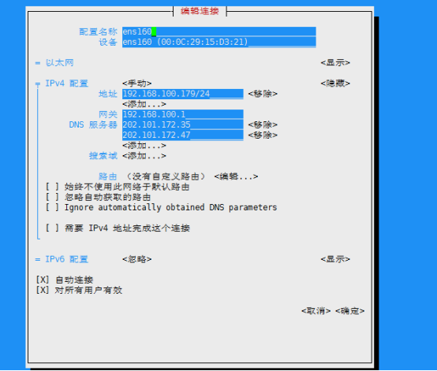This screenshot has width=437, height=371.
Task: Click the 网关 field 192.168.100.1
Action: click(182, 114)
